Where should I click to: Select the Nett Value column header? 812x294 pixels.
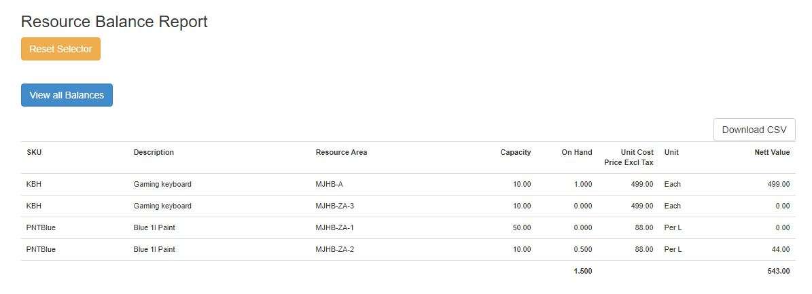(772, 152)
